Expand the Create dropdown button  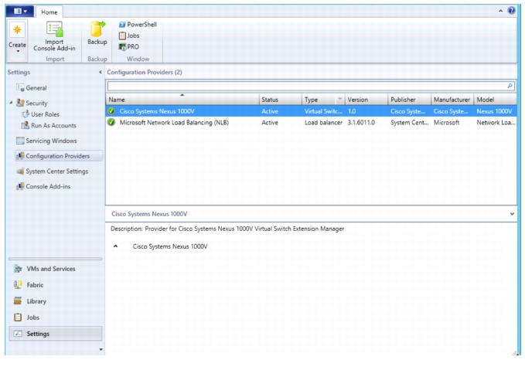point(18,40)
